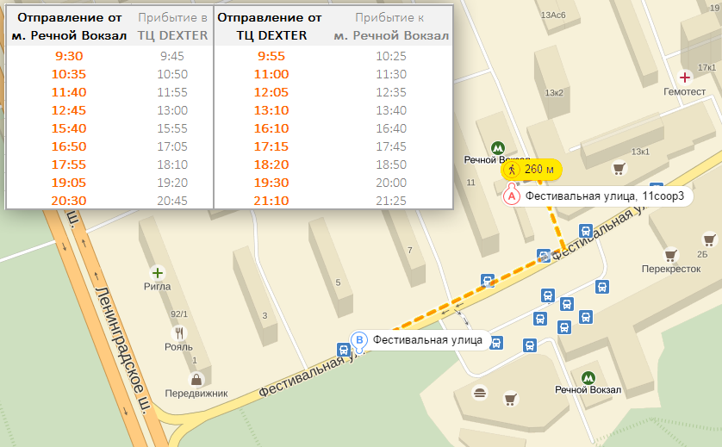Click the shopping cart icon beside burger icon
722x447 pixels.
point(510,398)
